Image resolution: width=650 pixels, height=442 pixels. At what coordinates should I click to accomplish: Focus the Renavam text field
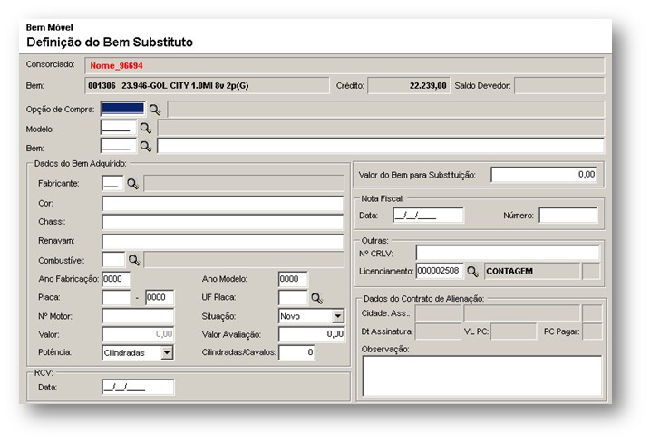point(223,241)
